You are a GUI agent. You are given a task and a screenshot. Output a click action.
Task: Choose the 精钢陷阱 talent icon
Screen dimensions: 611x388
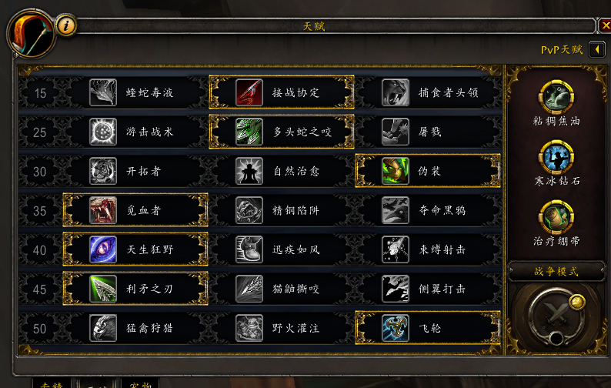[249, 211]
